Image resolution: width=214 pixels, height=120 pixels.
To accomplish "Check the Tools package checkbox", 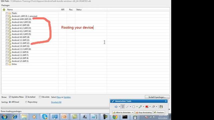I will [7, 13].
